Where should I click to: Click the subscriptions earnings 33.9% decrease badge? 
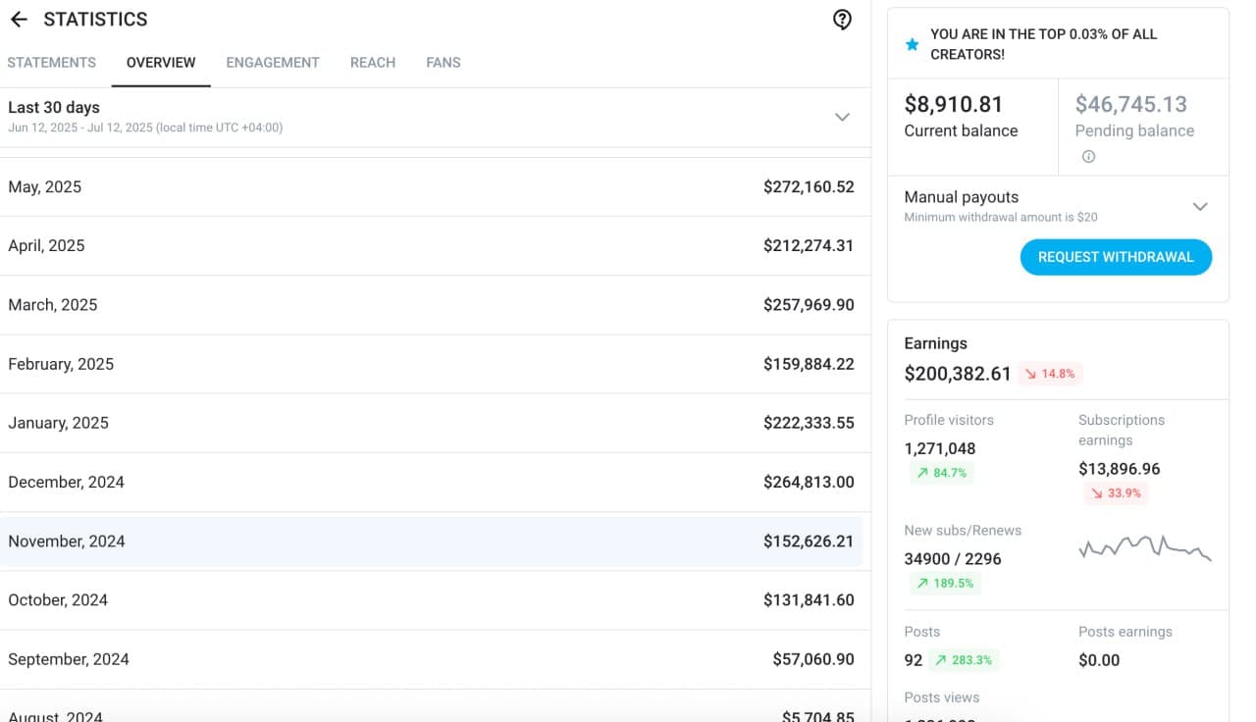[1116, 493]
